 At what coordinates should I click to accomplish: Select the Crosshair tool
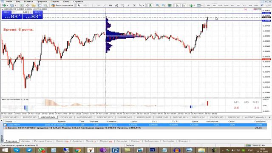point(85,6)
